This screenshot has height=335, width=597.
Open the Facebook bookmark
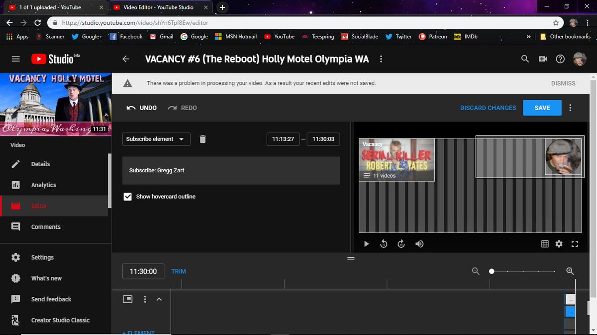pyautogui.click(x=126, y=36)
